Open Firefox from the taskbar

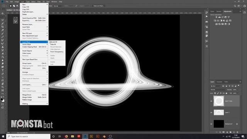66,136
